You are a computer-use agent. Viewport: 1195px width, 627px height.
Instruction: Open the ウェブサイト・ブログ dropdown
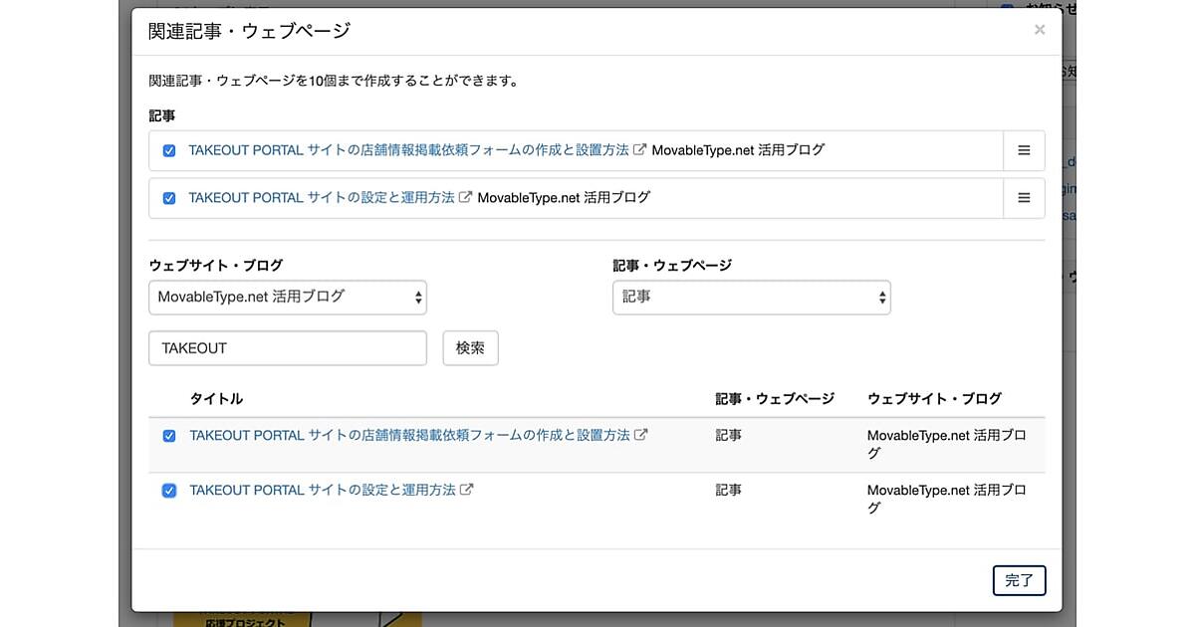coord(288,297)
